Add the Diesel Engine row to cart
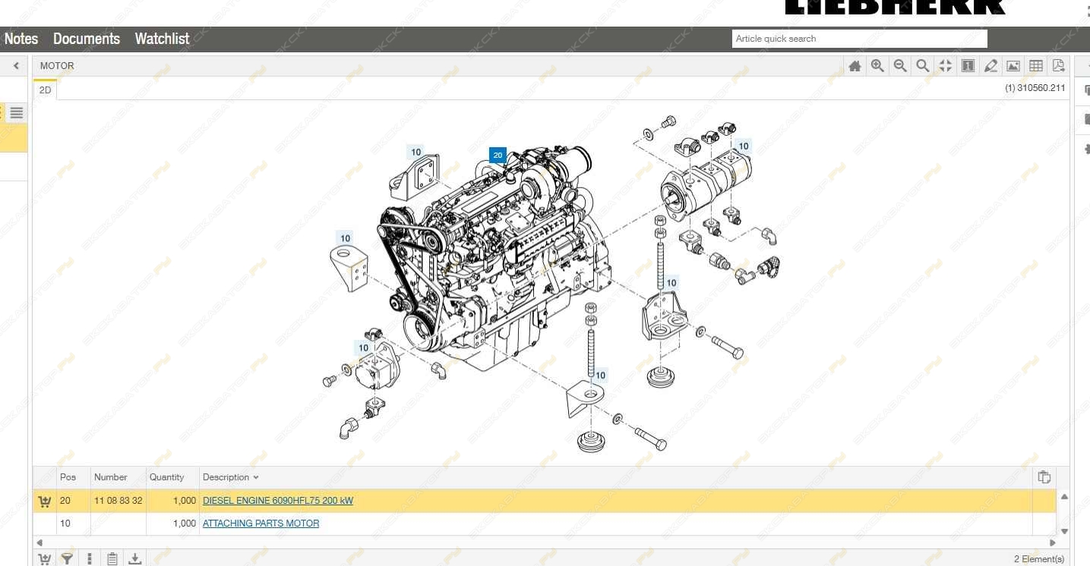The width and height of the screenshot is (1090, 566). point(45,501)
